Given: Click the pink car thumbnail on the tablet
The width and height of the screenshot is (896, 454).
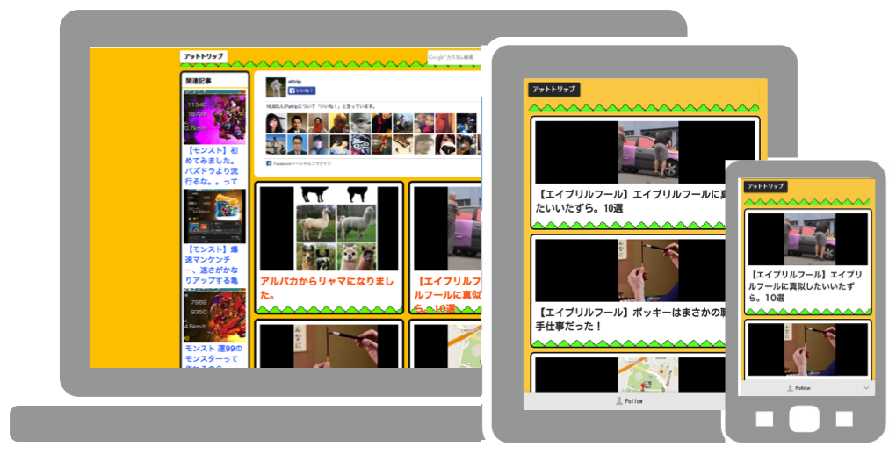Looking at the screenshot, I should (645, 151).
